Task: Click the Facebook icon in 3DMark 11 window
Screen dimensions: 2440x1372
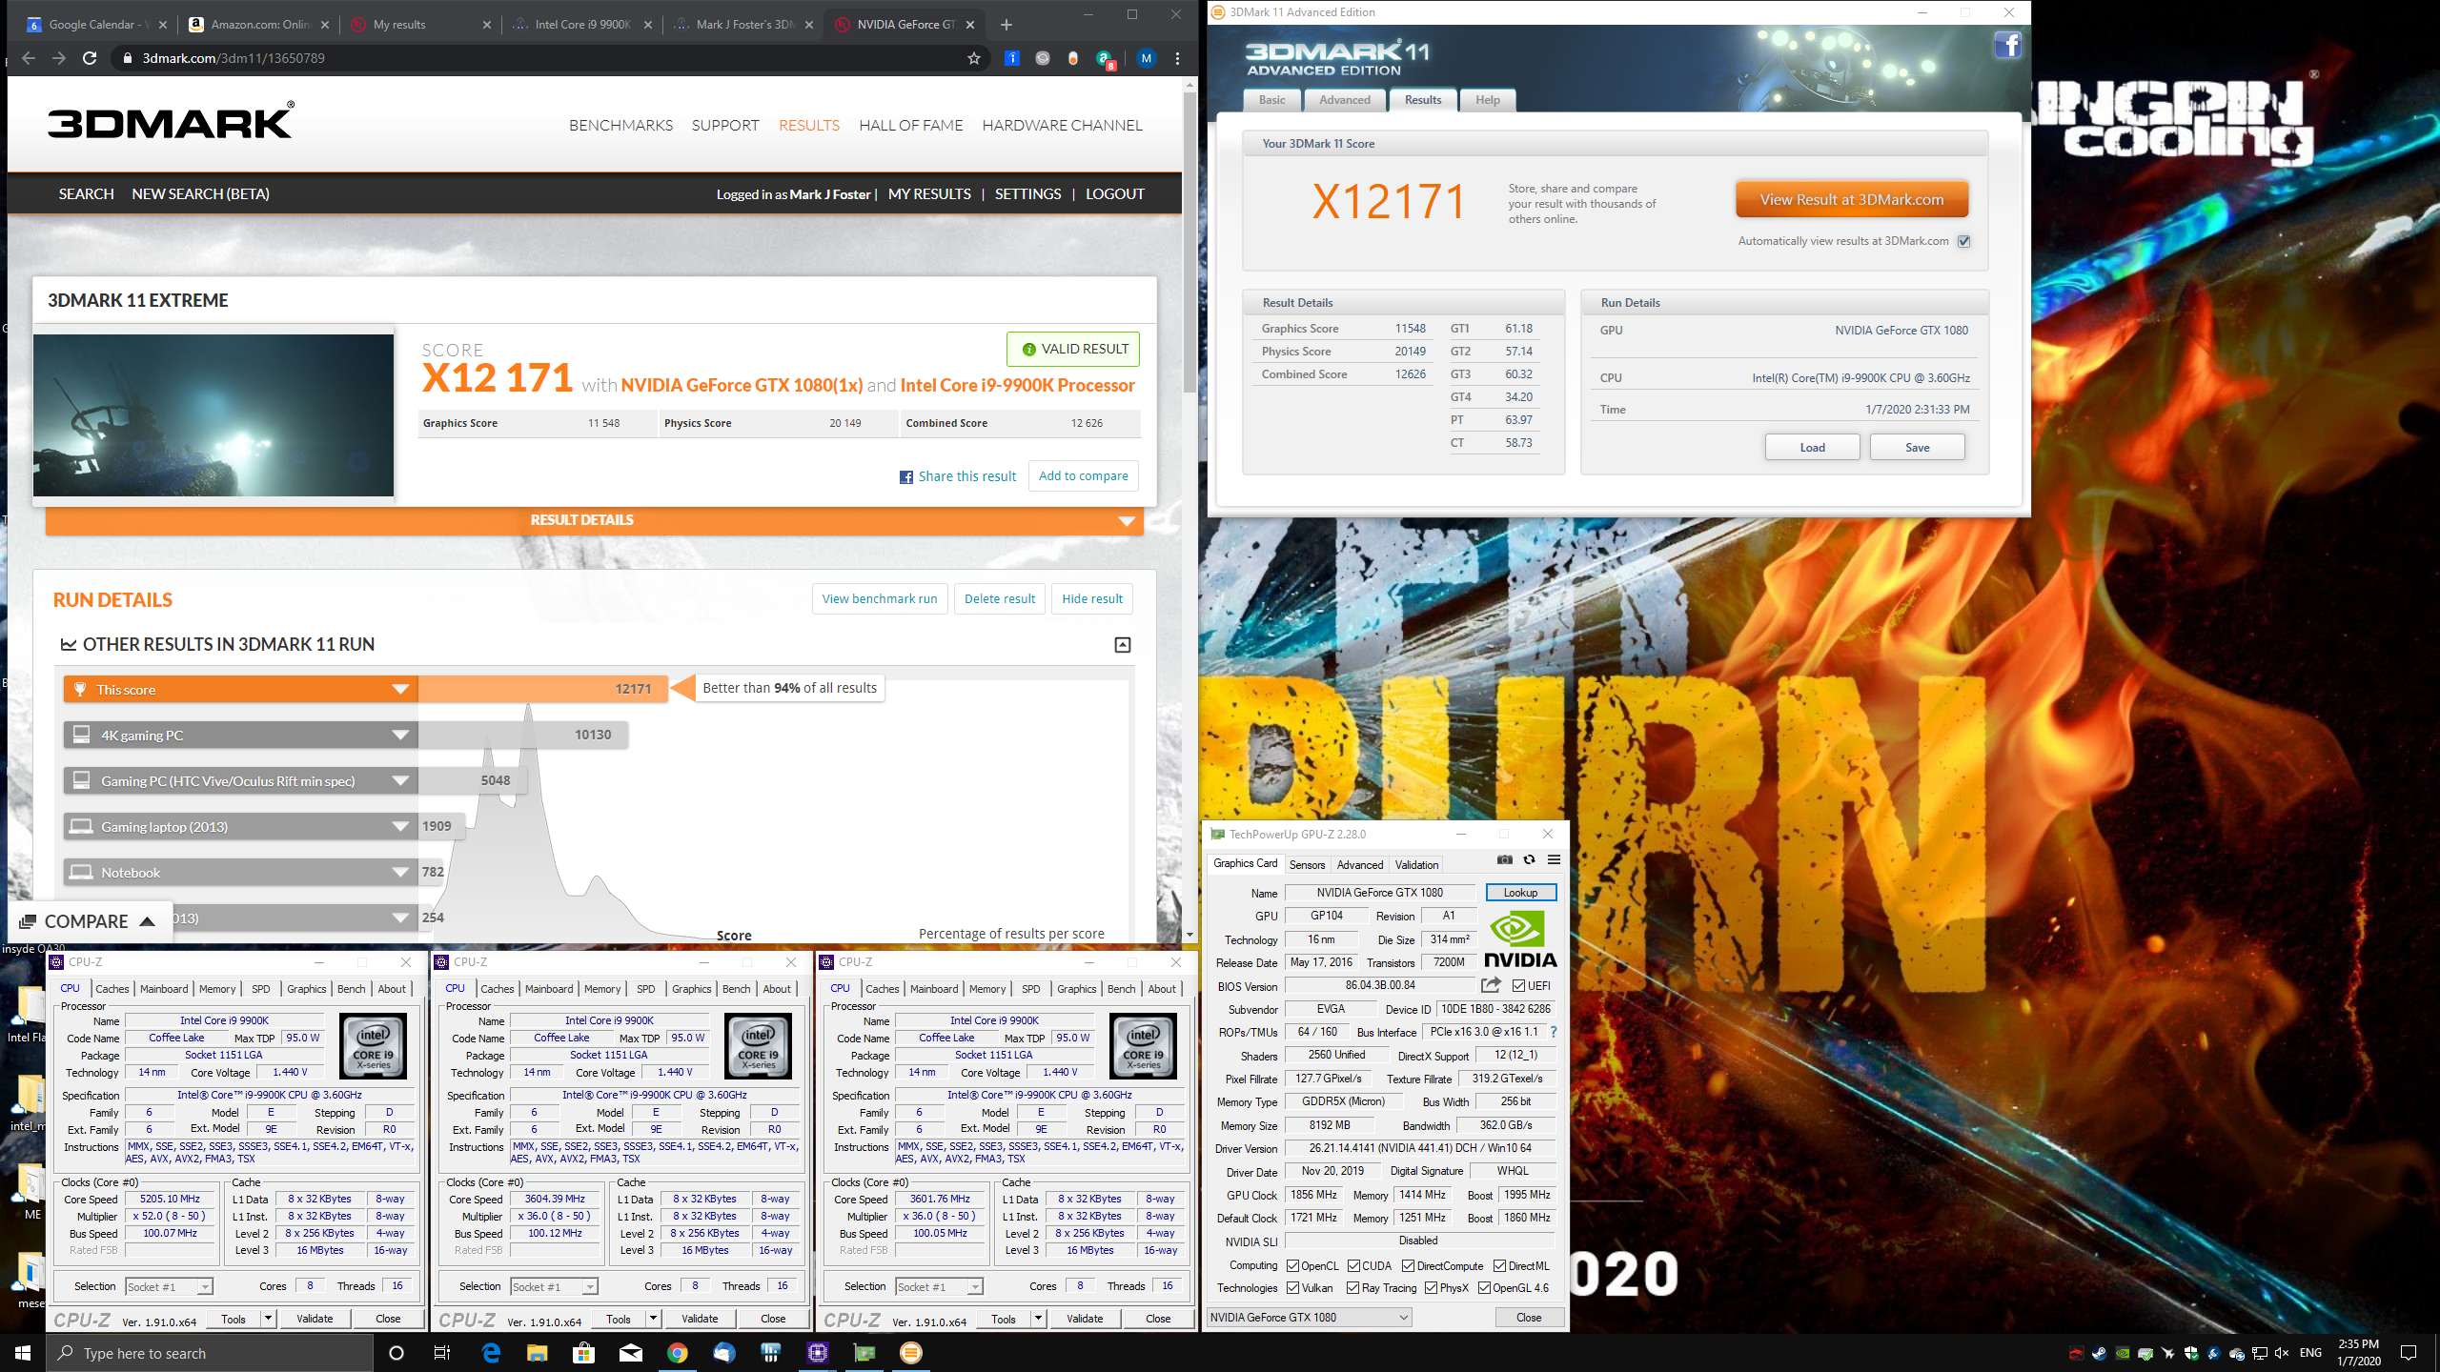Action: click(2007, 45)
